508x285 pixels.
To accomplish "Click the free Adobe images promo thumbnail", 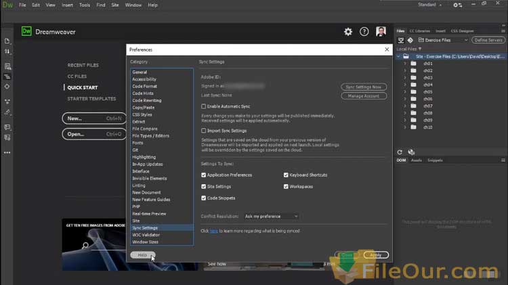I will pyautogui.click(x=94, y=244).
